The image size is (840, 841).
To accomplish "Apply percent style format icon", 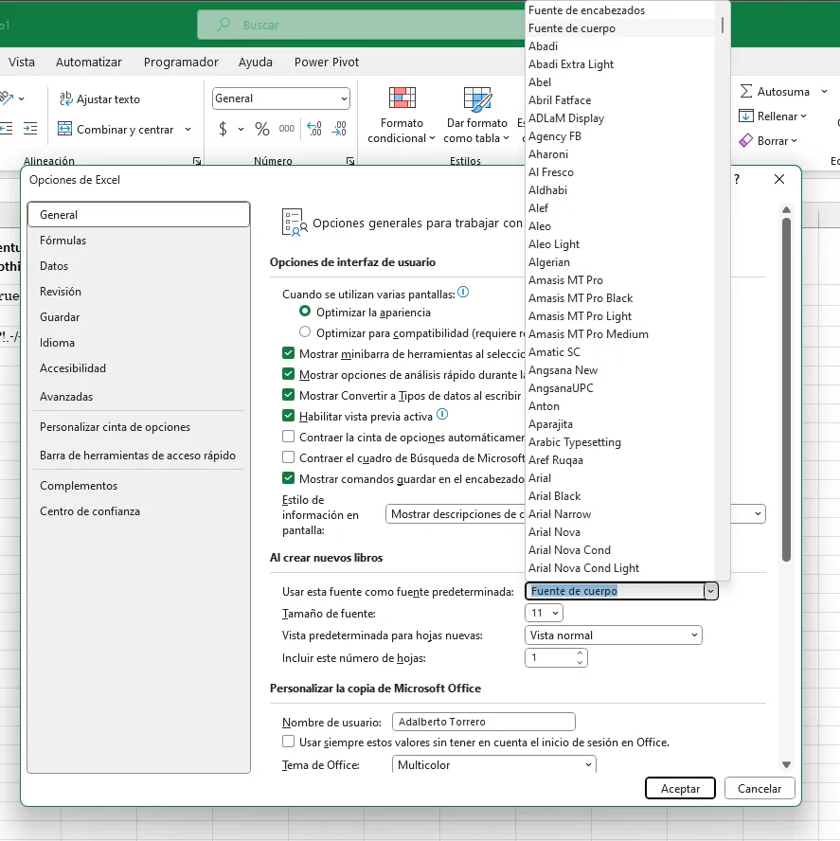I will 261,129.
